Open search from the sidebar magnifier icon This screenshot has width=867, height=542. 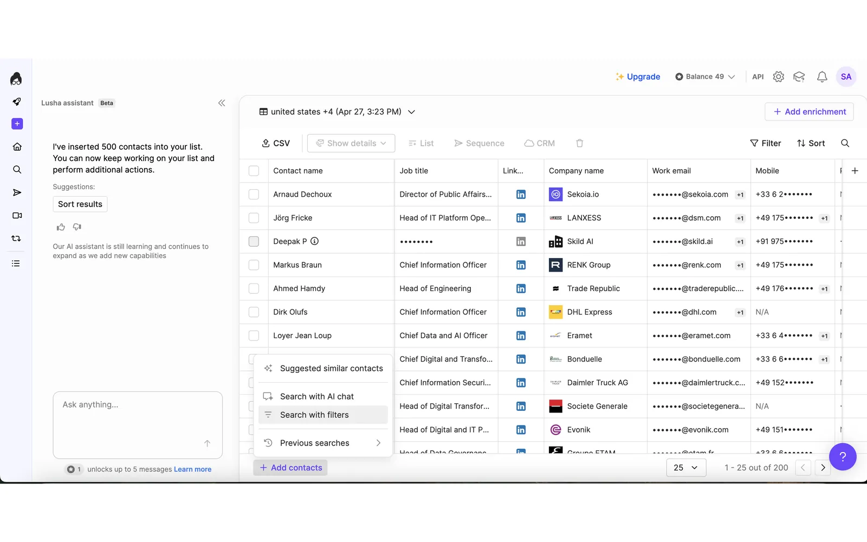pyautogui.click(x=17, y=170)
